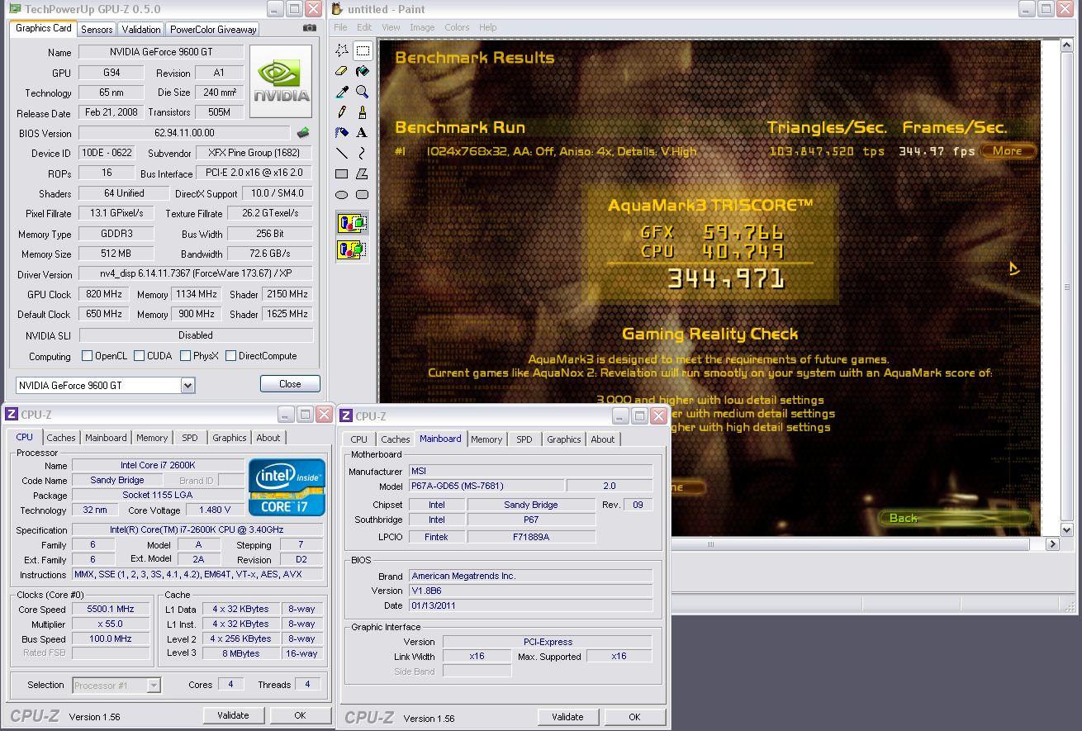Click the Paint title bar app icon
Viewport: 1082px width, 731px height.
pos(337,9)
